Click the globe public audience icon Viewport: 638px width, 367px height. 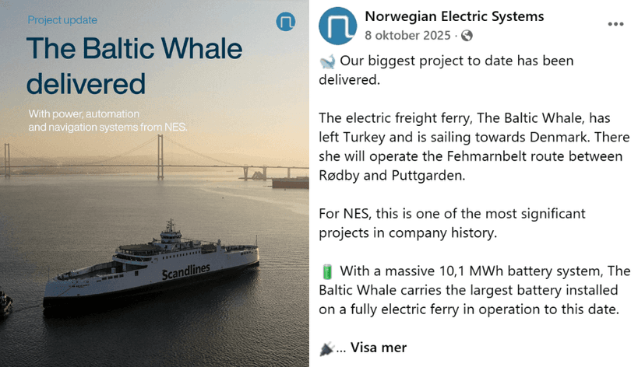coord(467,35)
